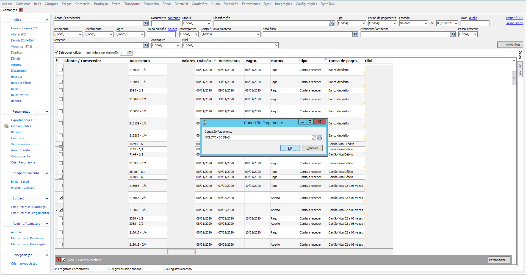The width and height of the screenshot is (526, 275).
Task: Uncheck the row for document 216068 - 2/3
Action: coord(61,198)
